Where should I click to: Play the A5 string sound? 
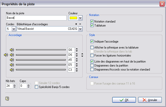(x=12, y=60)
